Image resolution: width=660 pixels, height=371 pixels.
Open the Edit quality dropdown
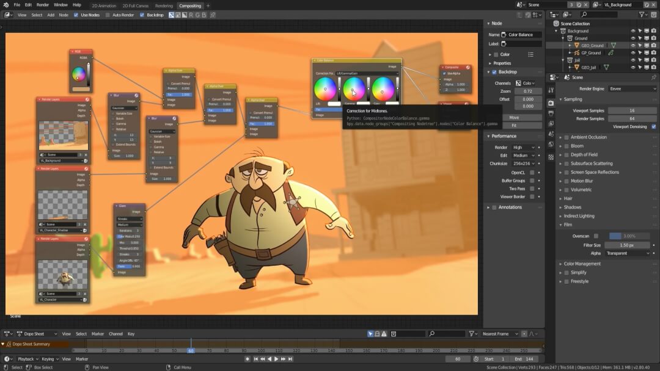pos(524,156)
